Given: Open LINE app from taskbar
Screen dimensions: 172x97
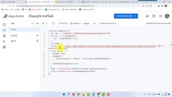Looking at the screenshot, I should click(x=88, y=94).
